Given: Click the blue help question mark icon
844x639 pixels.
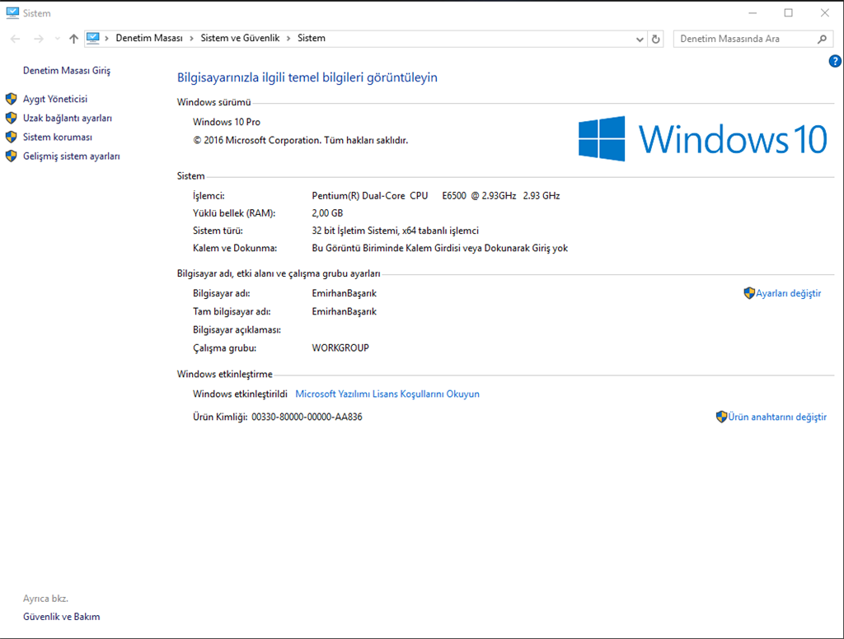Looking at the screenshot, I should click(834, 61).
